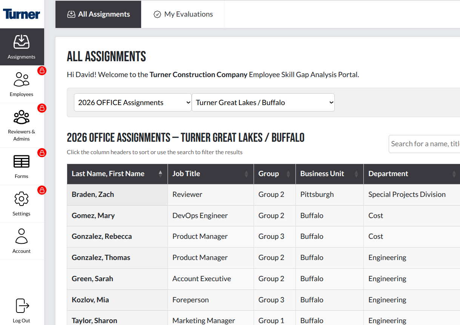
Task: Click the Log Out icon
Action: tap(22, 305)
